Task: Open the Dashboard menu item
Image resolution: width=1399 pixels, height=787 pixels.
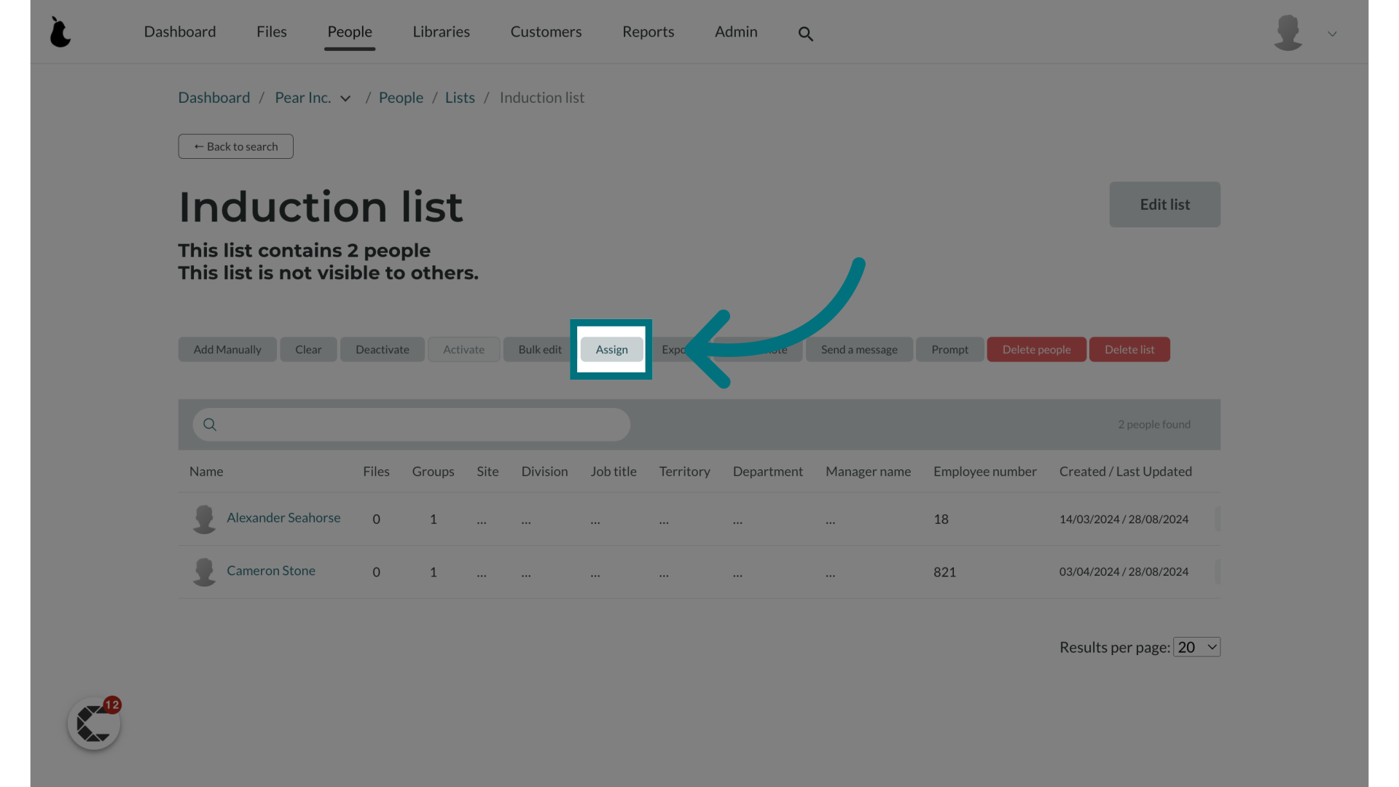Action: [x=180, y=32]
